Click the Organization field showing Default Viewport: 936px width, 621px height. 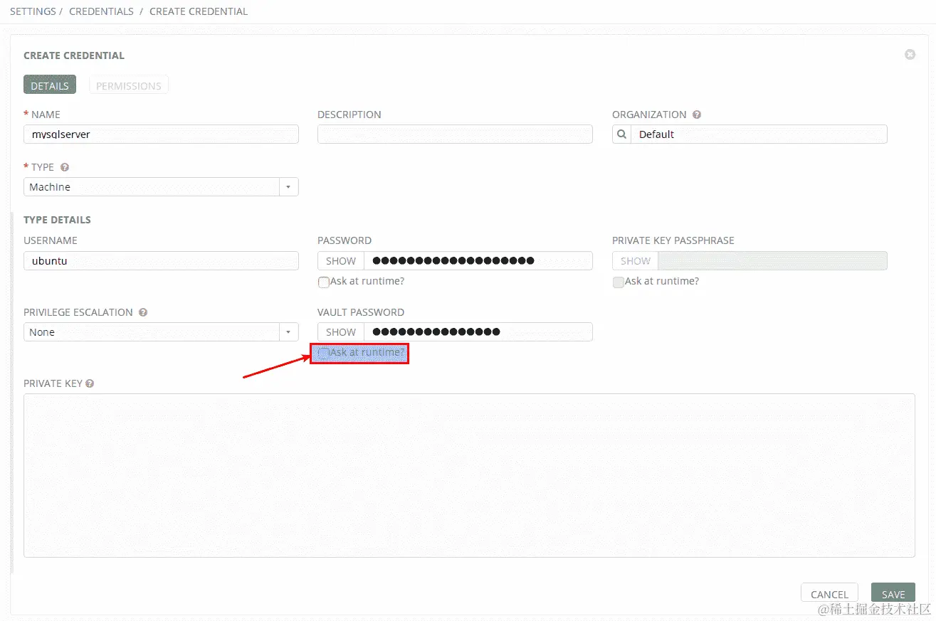[x=759, y=134]
